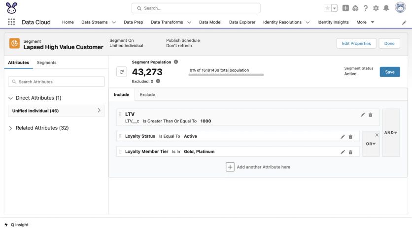Open the More navigation dropdown
Screen dimensions: 412x231
click(365, 22)
